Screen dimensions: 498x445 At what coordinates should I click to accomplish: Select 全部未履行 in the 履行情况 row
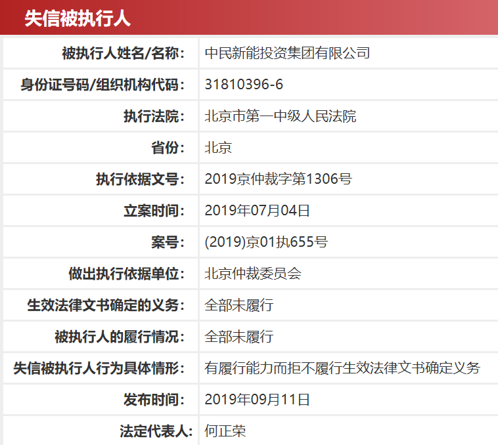[239, 337]
